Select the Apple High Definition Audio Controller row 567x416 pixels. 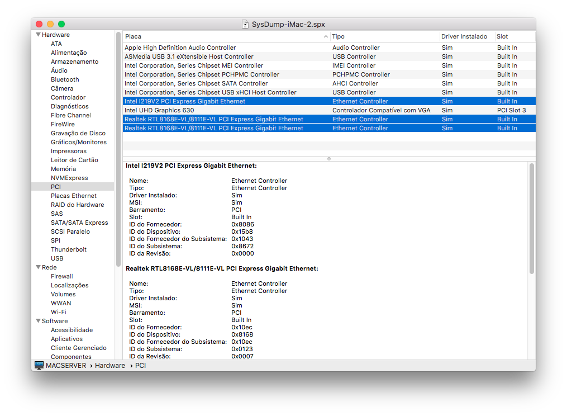coord(180,48)
